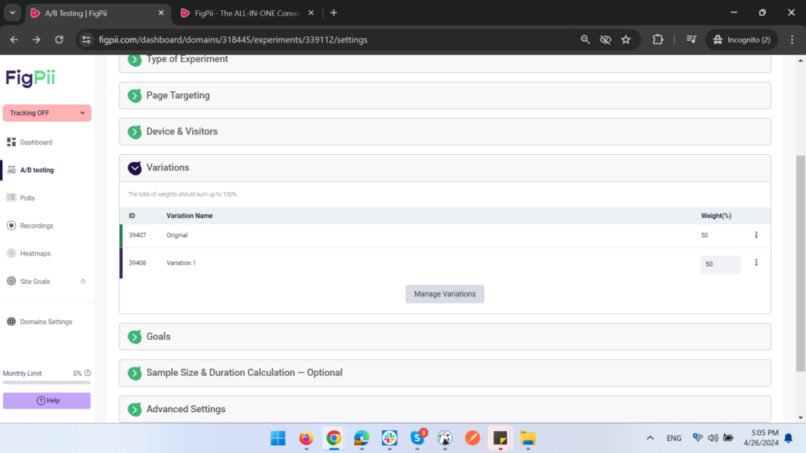Screen dimensions: 806x453
Task: Go to Polls in sidebar
Action: [28, 198]
